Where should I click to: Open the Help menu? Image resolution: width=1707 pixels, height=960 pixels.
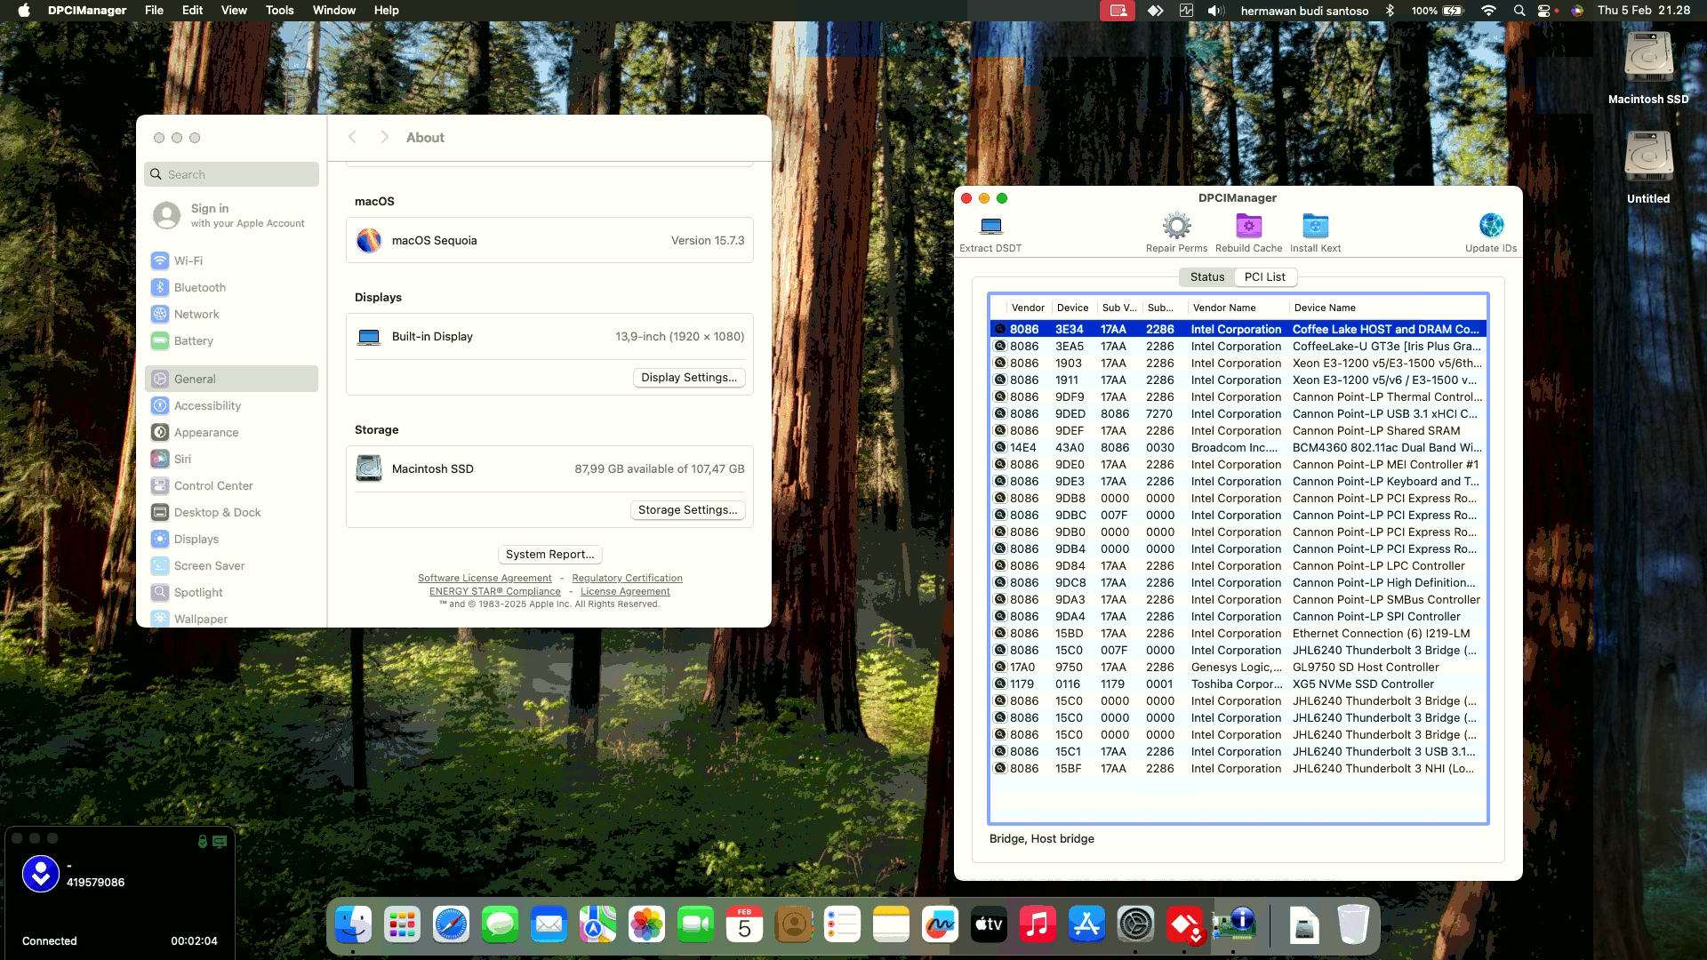click(386, 11)
